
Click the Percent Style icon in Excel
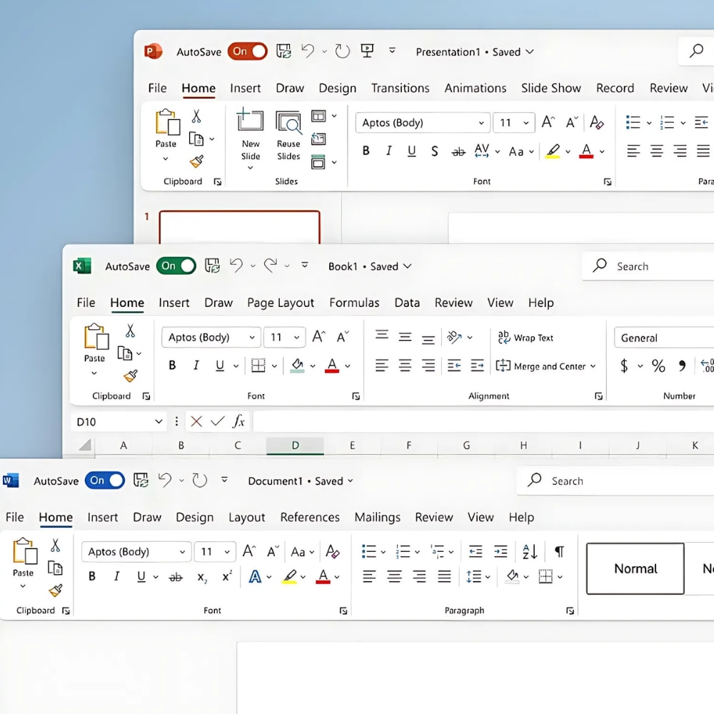[x=658, y=366]
